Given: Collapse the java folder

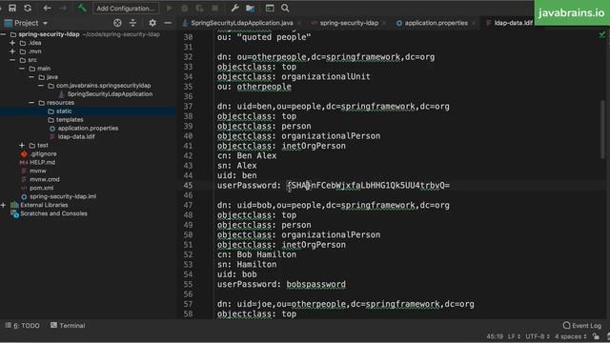Looking at the screenshot, I should pyautogui.click(x=31, y=77).
